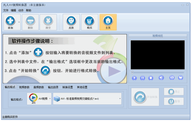Click the black video preview area

[158, 55]
